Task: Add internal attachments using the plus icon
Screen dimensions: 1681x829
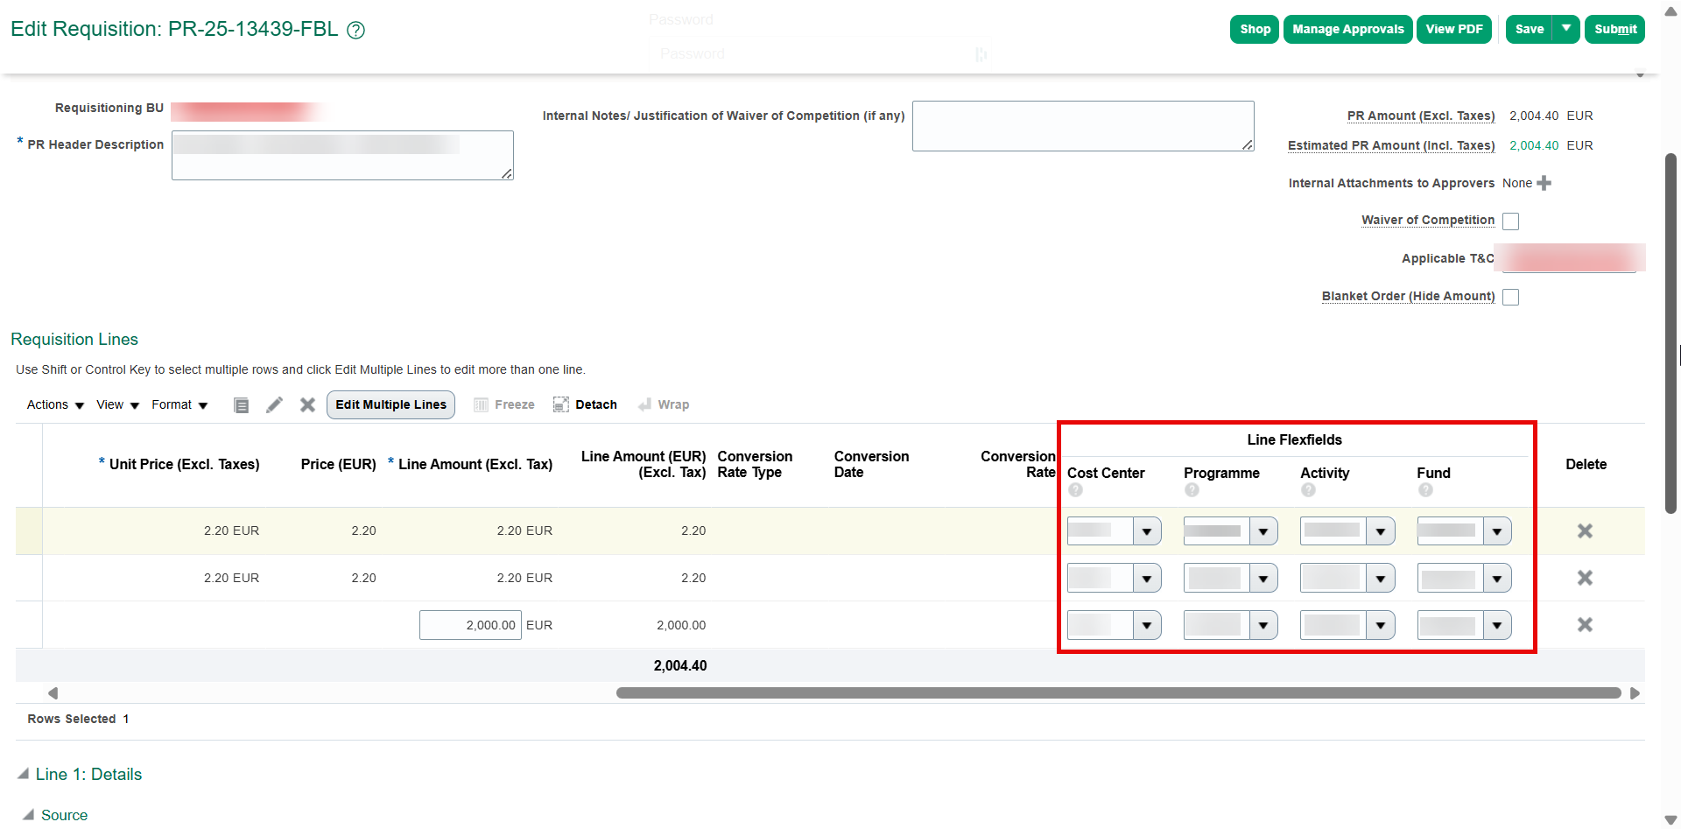Action: pyautogui.click(x=1544, y=183)
